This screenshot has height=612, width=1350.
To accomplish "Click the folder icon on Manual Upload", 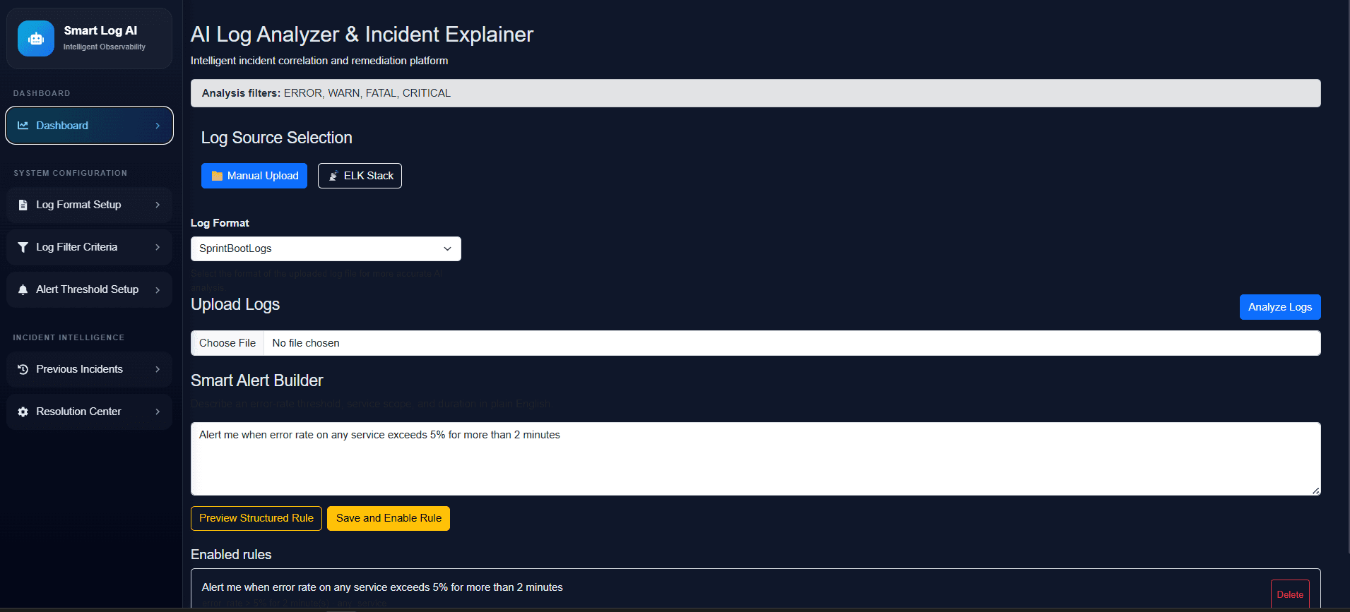I will [x=218, y=176].
